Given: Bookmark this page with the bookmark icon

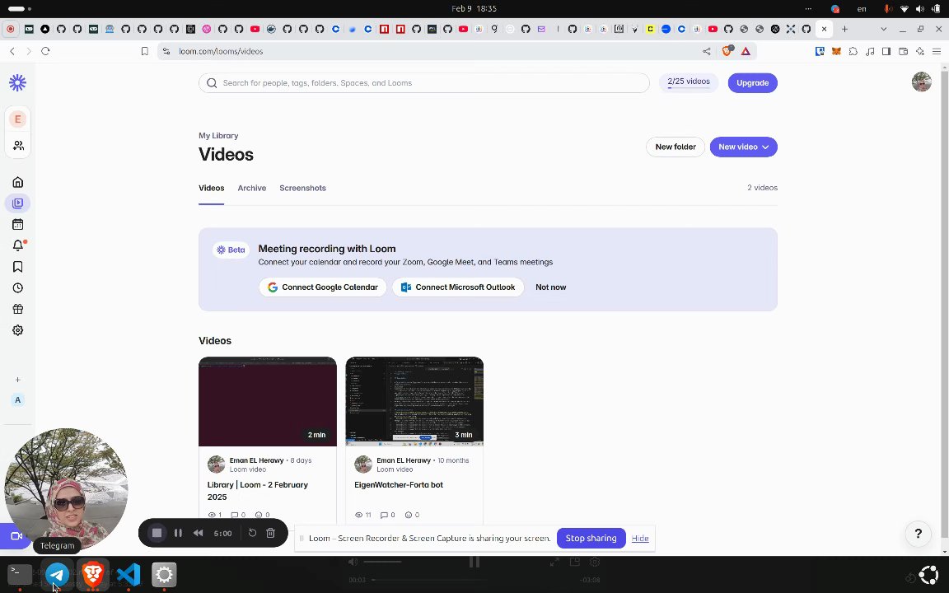Looking at the screenshot, I should click(145, 51).
